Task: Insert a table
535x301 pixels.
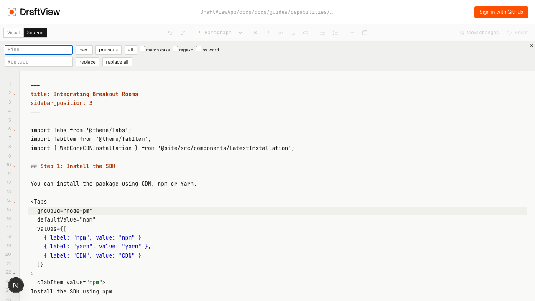Action: click(365, 33)
